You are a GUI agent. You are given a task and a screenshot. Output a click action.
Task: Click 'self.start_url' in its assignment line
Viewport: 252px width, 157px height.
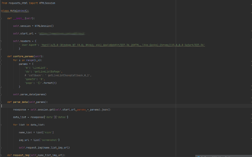(23, 33)
